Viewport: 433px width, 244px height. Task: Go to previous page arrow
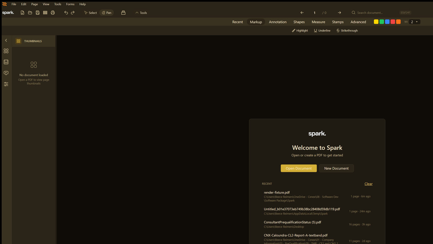tap(302, 13)
